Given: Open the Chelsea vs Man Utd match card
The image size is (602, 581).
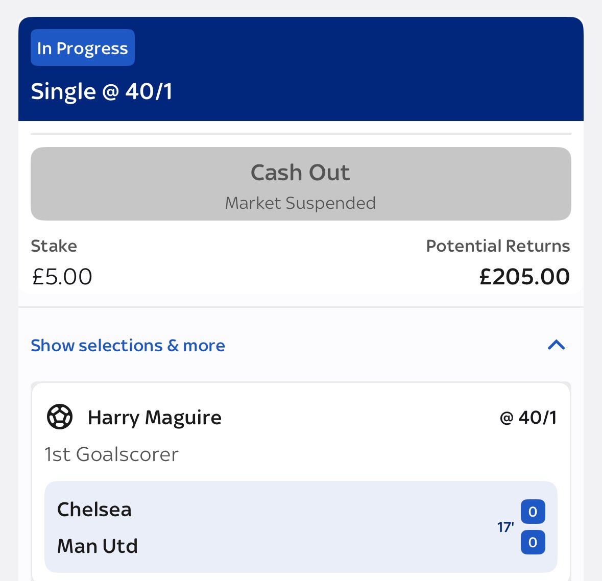Looking at the screenshot, I should pyautogui.click(x=301, y=527).
